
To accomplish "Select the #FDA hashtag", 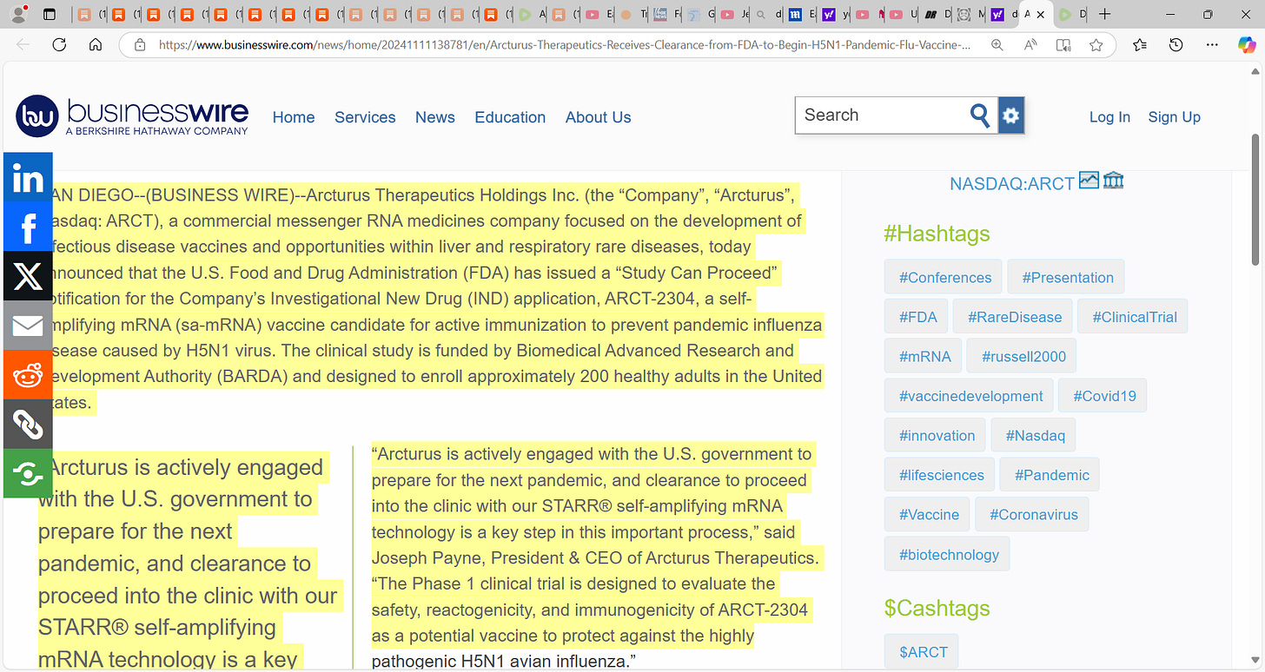I will coord(917,317).
